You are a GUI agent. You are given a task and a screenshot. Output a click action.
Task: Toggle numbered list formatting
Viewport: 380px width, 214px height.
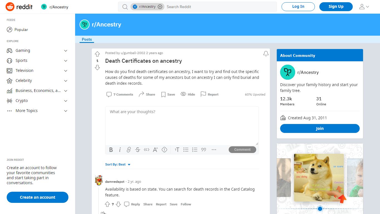pos(195,150)
